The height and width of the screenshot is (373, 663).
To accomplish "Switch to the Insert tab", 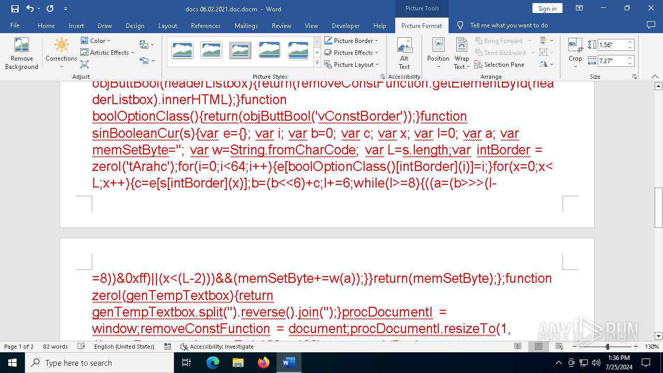I will click(x=76, y=25).
